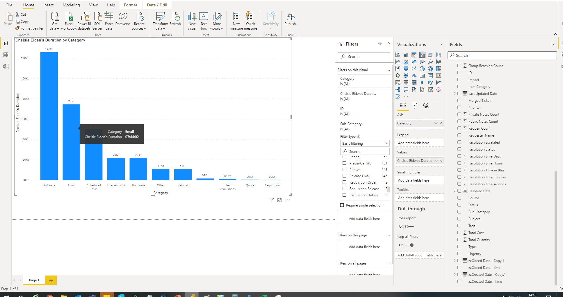Check the Release Email filter value
This screenshot has width=563, height=297.
[344, 176]
